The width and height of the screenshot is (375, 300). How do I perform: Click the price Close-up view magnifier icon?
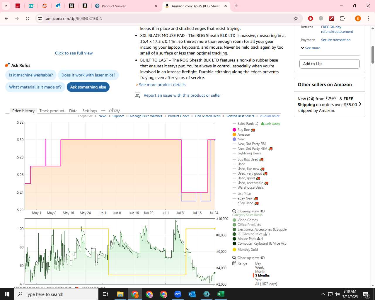(234, 211)
